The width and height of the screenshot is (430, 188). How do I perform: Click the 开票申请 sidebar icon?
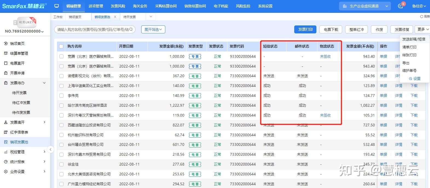point(6,73)
